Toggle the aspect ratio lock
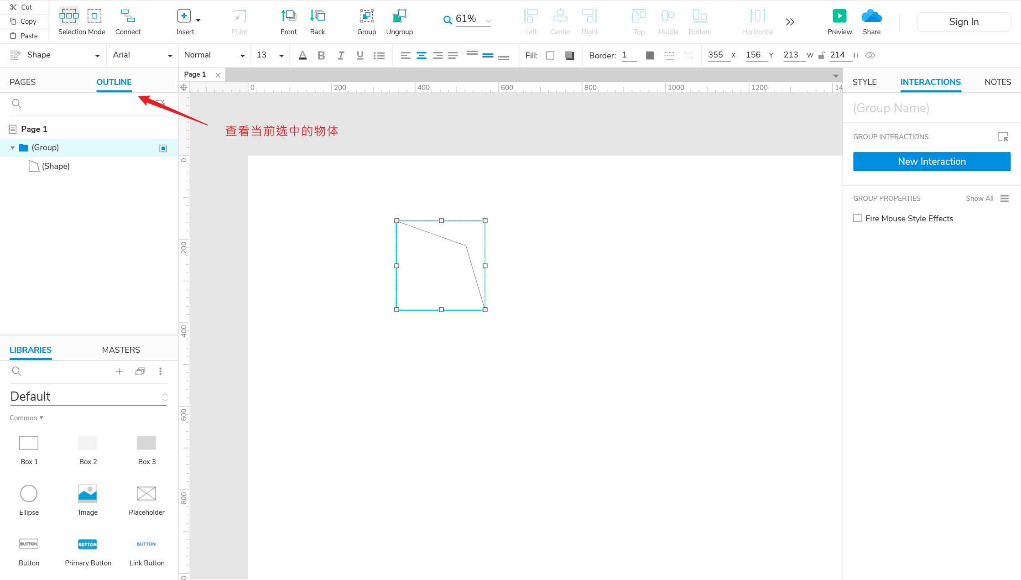 (821, 55)
